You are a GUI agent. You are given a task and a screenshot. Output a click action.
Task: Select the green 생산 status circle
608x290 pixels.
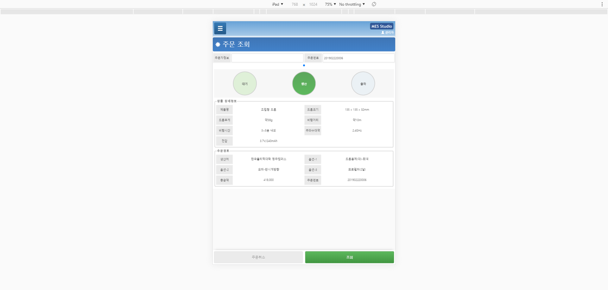coord(304,84)
